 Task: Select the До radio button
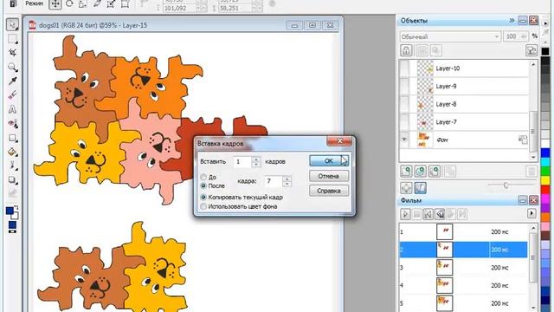[203, 177]
